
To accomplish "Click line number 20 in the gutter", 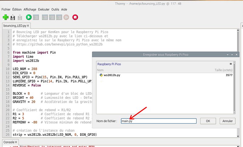I will (8, 110).
